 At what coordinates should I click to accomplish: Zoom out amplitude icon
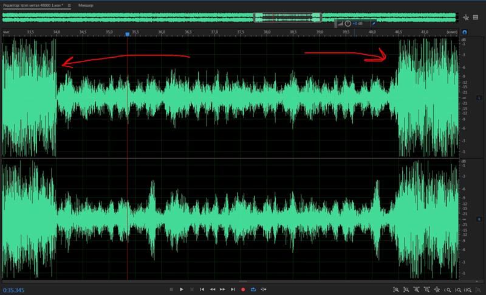[x=406, y=290]
